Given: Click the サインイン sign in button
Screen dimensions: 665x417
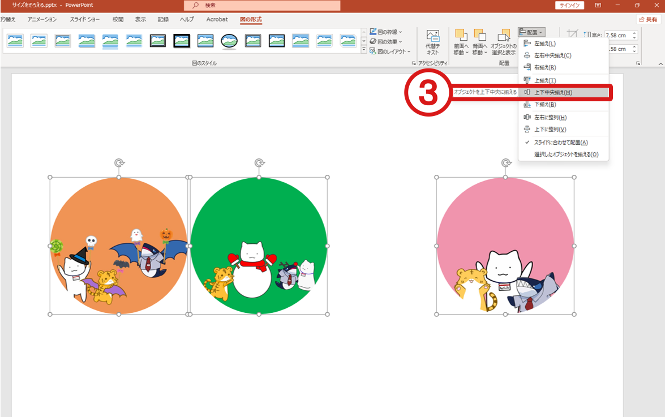Looking at the screenshot, I should (569, 5).
